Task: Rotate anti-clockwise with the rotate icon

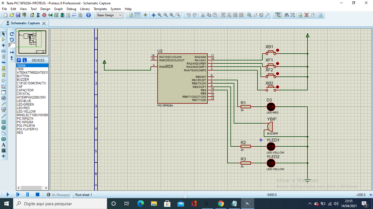Action: (x=12, y=40)
